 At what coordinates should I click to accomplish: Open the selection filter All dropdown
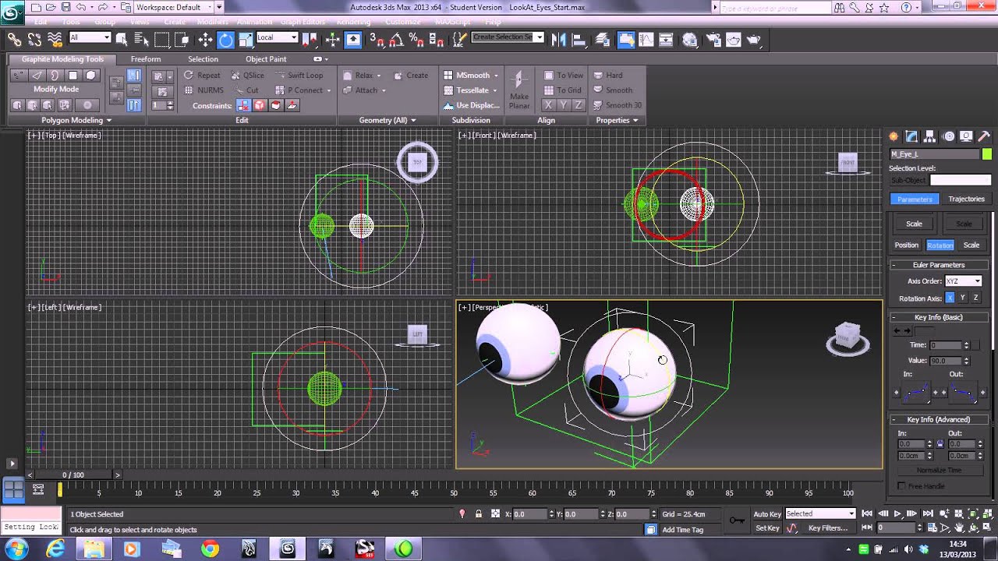tap(90, 37)
